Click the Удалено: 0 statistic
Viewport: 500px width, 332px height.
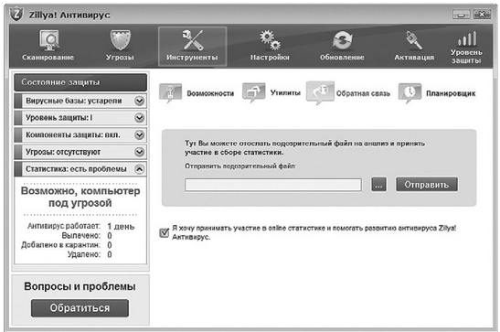90,254
